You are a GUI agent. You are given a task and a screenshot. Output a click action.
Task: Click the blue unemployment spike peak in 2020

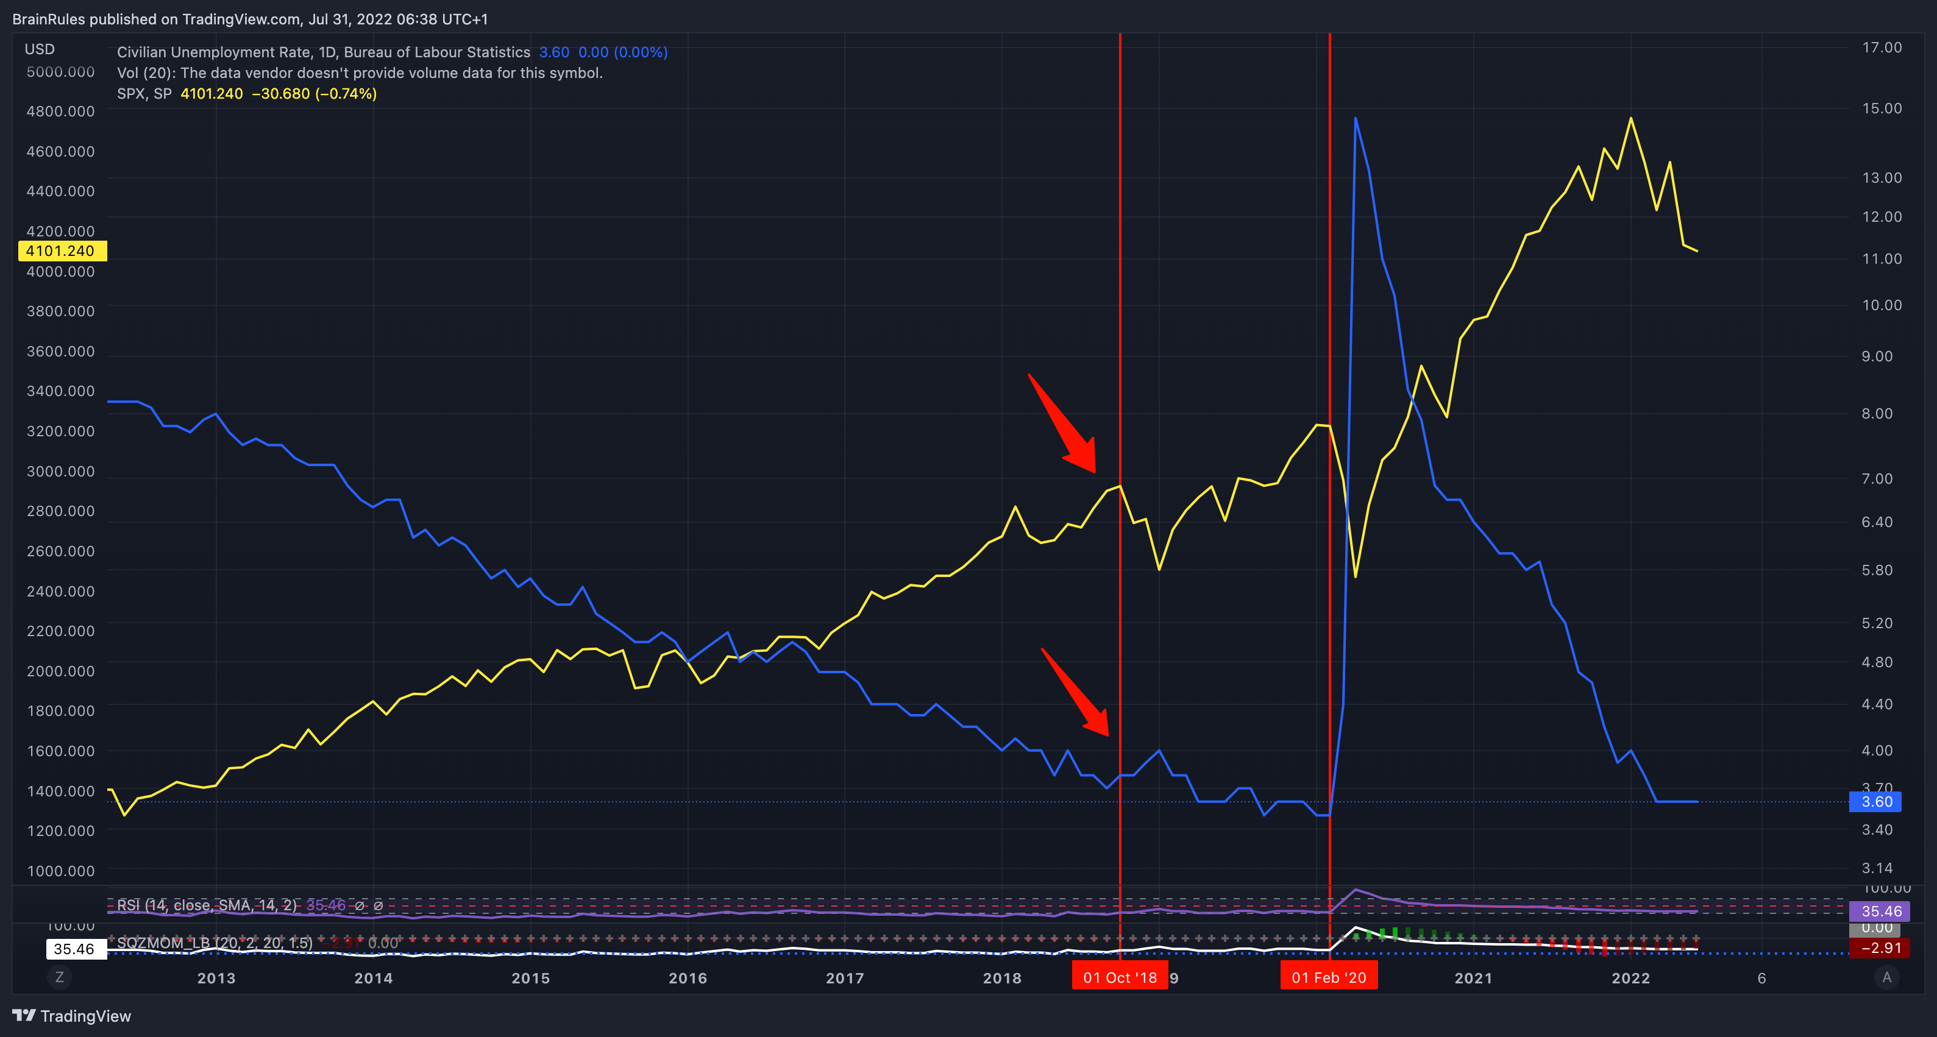(1355, 119)
